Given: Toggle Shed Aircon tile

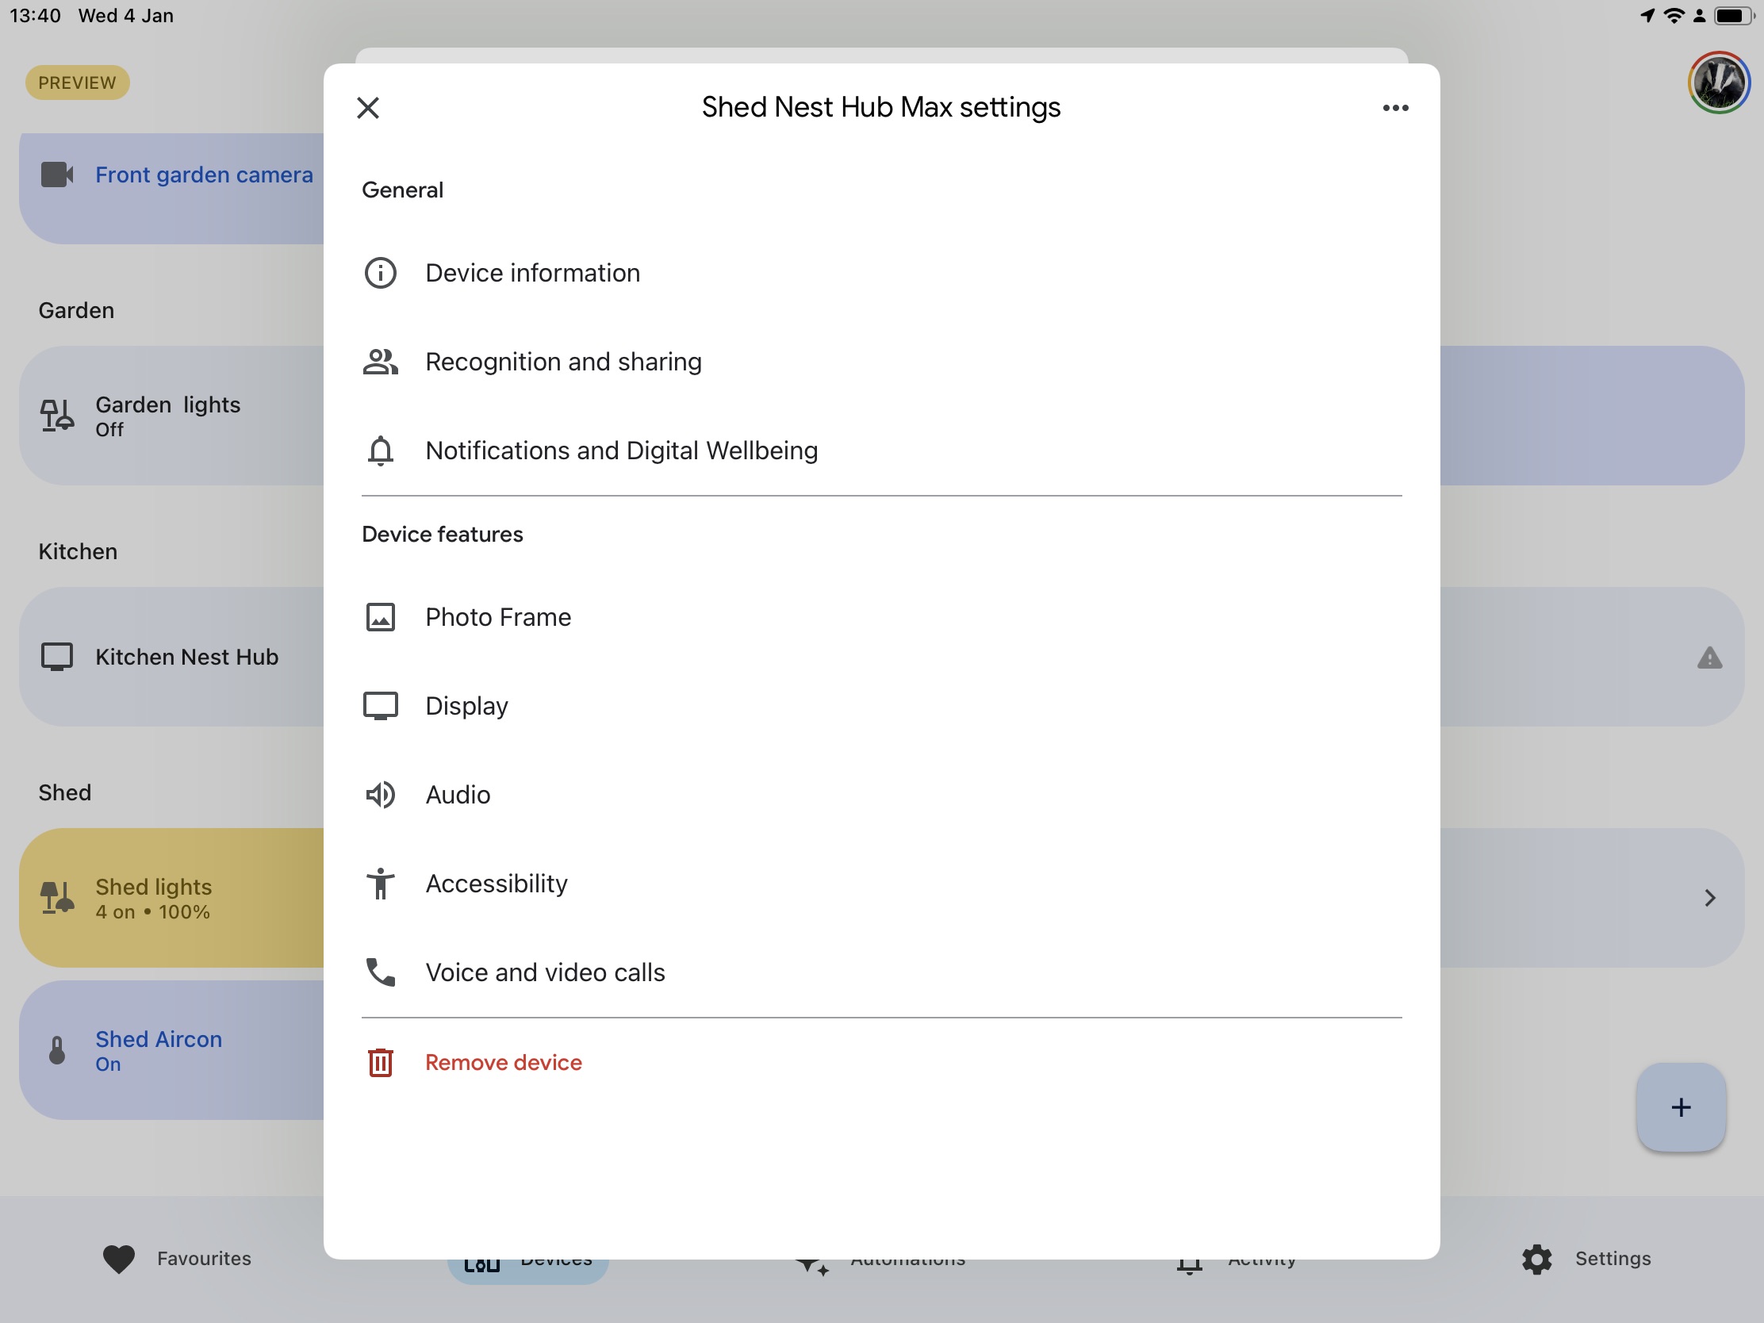Looking at the screenshot, I should (x=171, y=1050).
